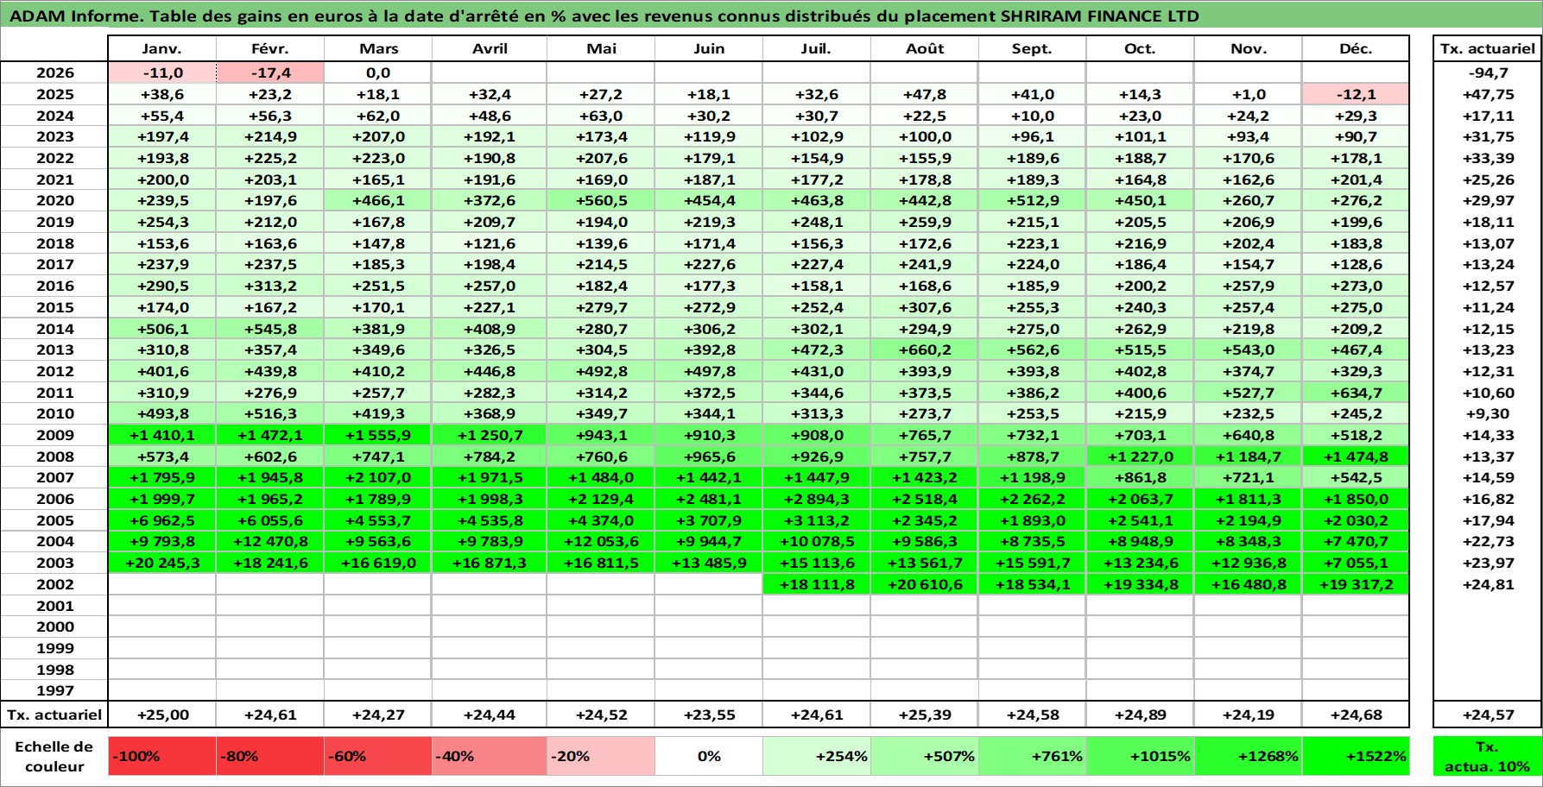
Task: Select the +466,1 cell for March 2020
Action: coord(378,200)
